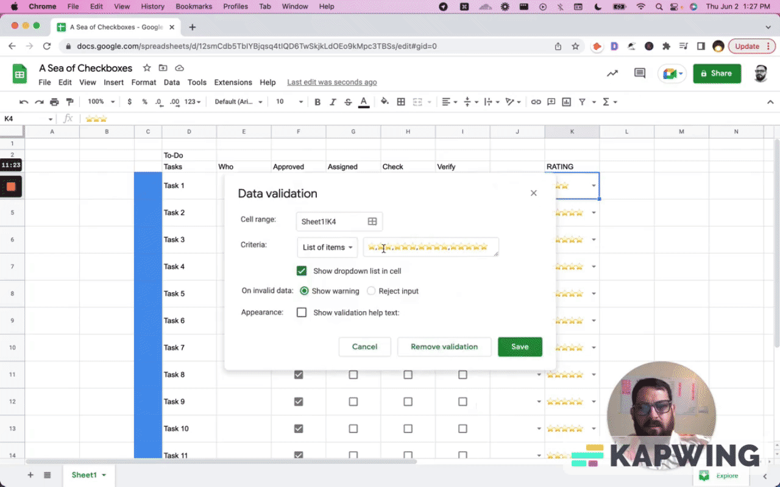Uncheck Task 10 Approved checkbox

pos(299,429)
